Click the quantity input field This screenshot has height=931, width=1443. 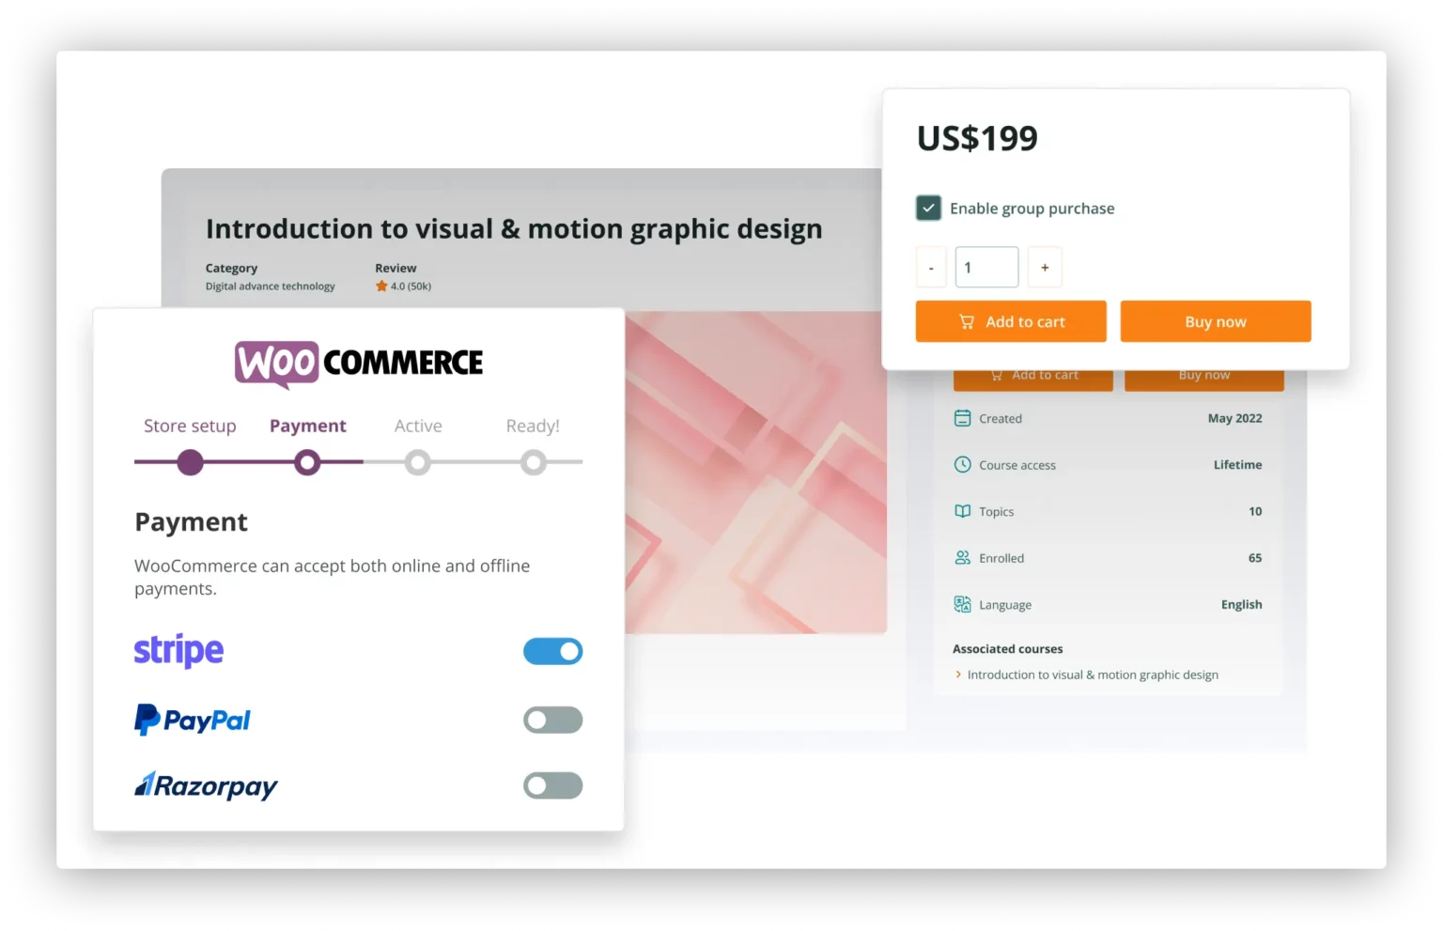point(986,268)
